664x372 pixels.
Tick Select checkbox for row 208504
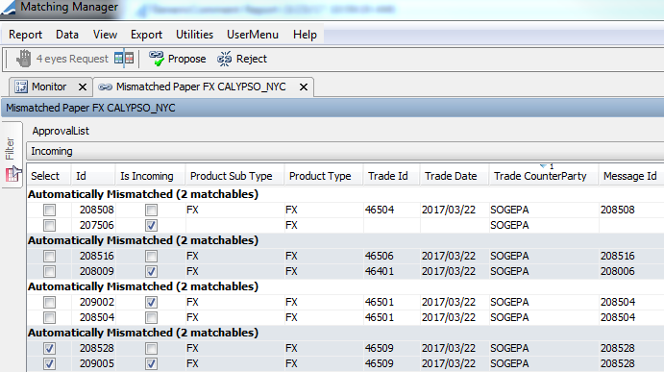pyautogui.click(x=49, y=317)
